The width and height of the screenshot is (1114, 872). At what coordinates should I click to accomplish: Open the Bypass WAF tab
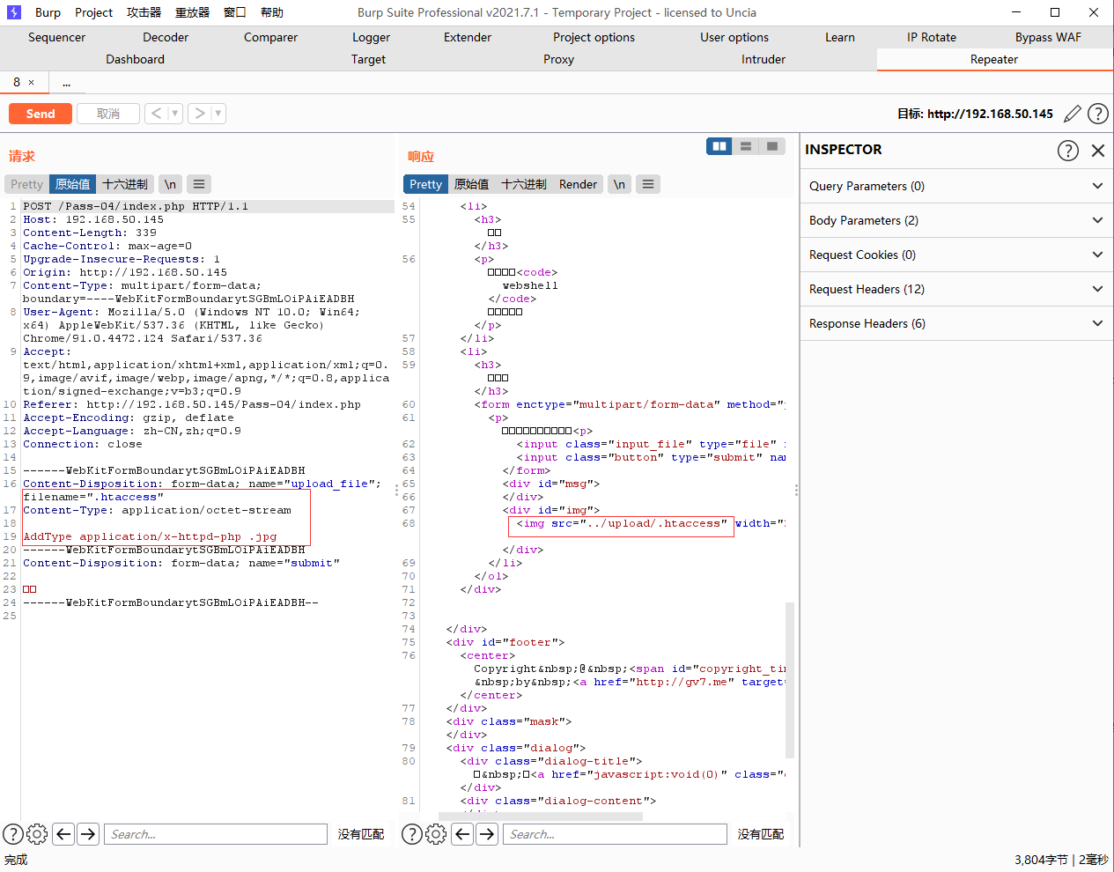(1048, 37)
